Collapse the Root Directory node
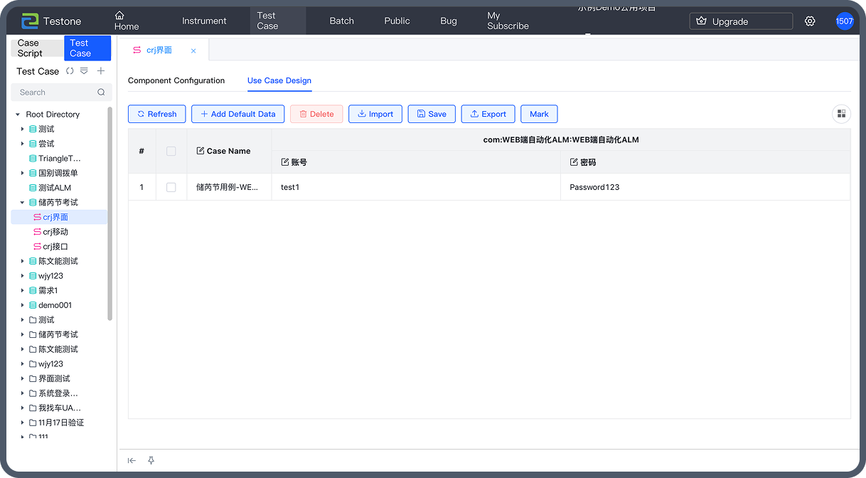The image size is (866, 478). 18,115
